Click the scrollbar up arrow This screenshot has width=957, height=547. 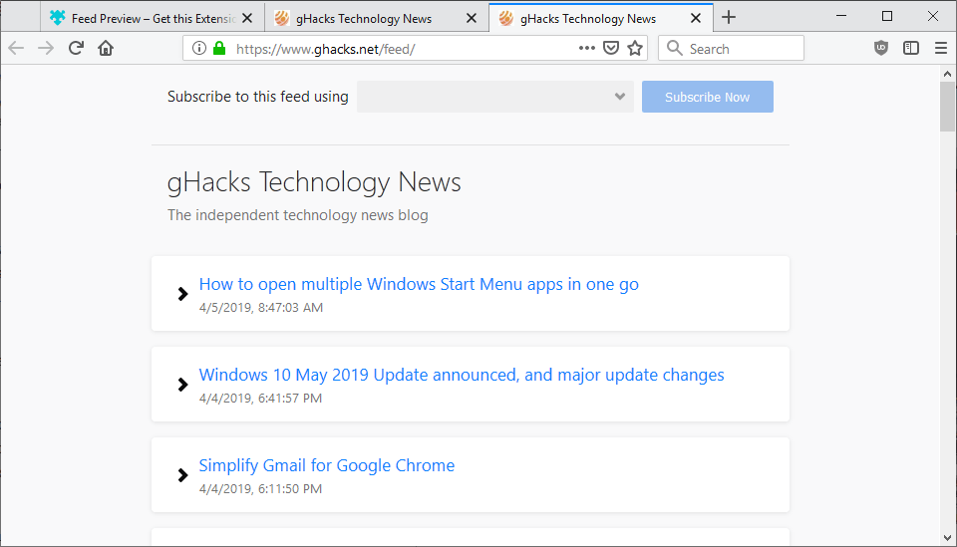[x=947, y=74]
